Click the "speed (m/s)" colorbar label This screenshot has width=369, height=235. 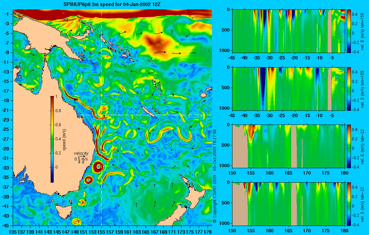64,139
